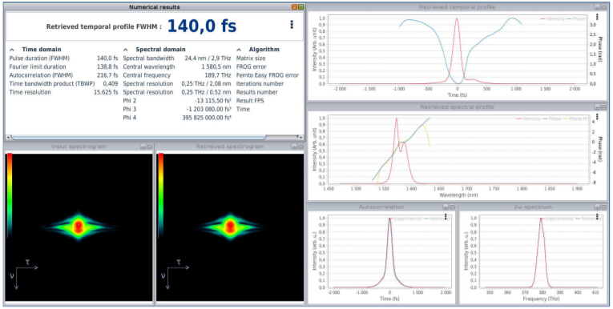The image size is (613, 309).
Task: Select the Phi 4 value '395 825 000,00 fs⁴'
Action: pyautogui.click(x=207, y=118)
